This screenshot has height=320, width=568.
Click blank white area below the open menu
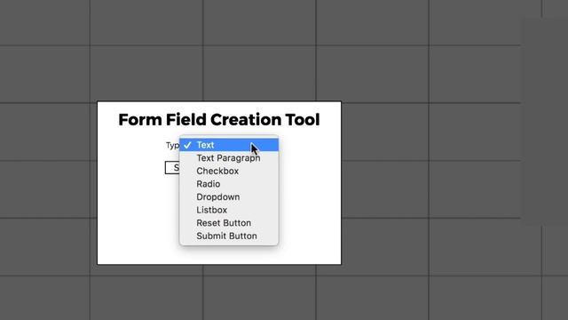point(229,255)
